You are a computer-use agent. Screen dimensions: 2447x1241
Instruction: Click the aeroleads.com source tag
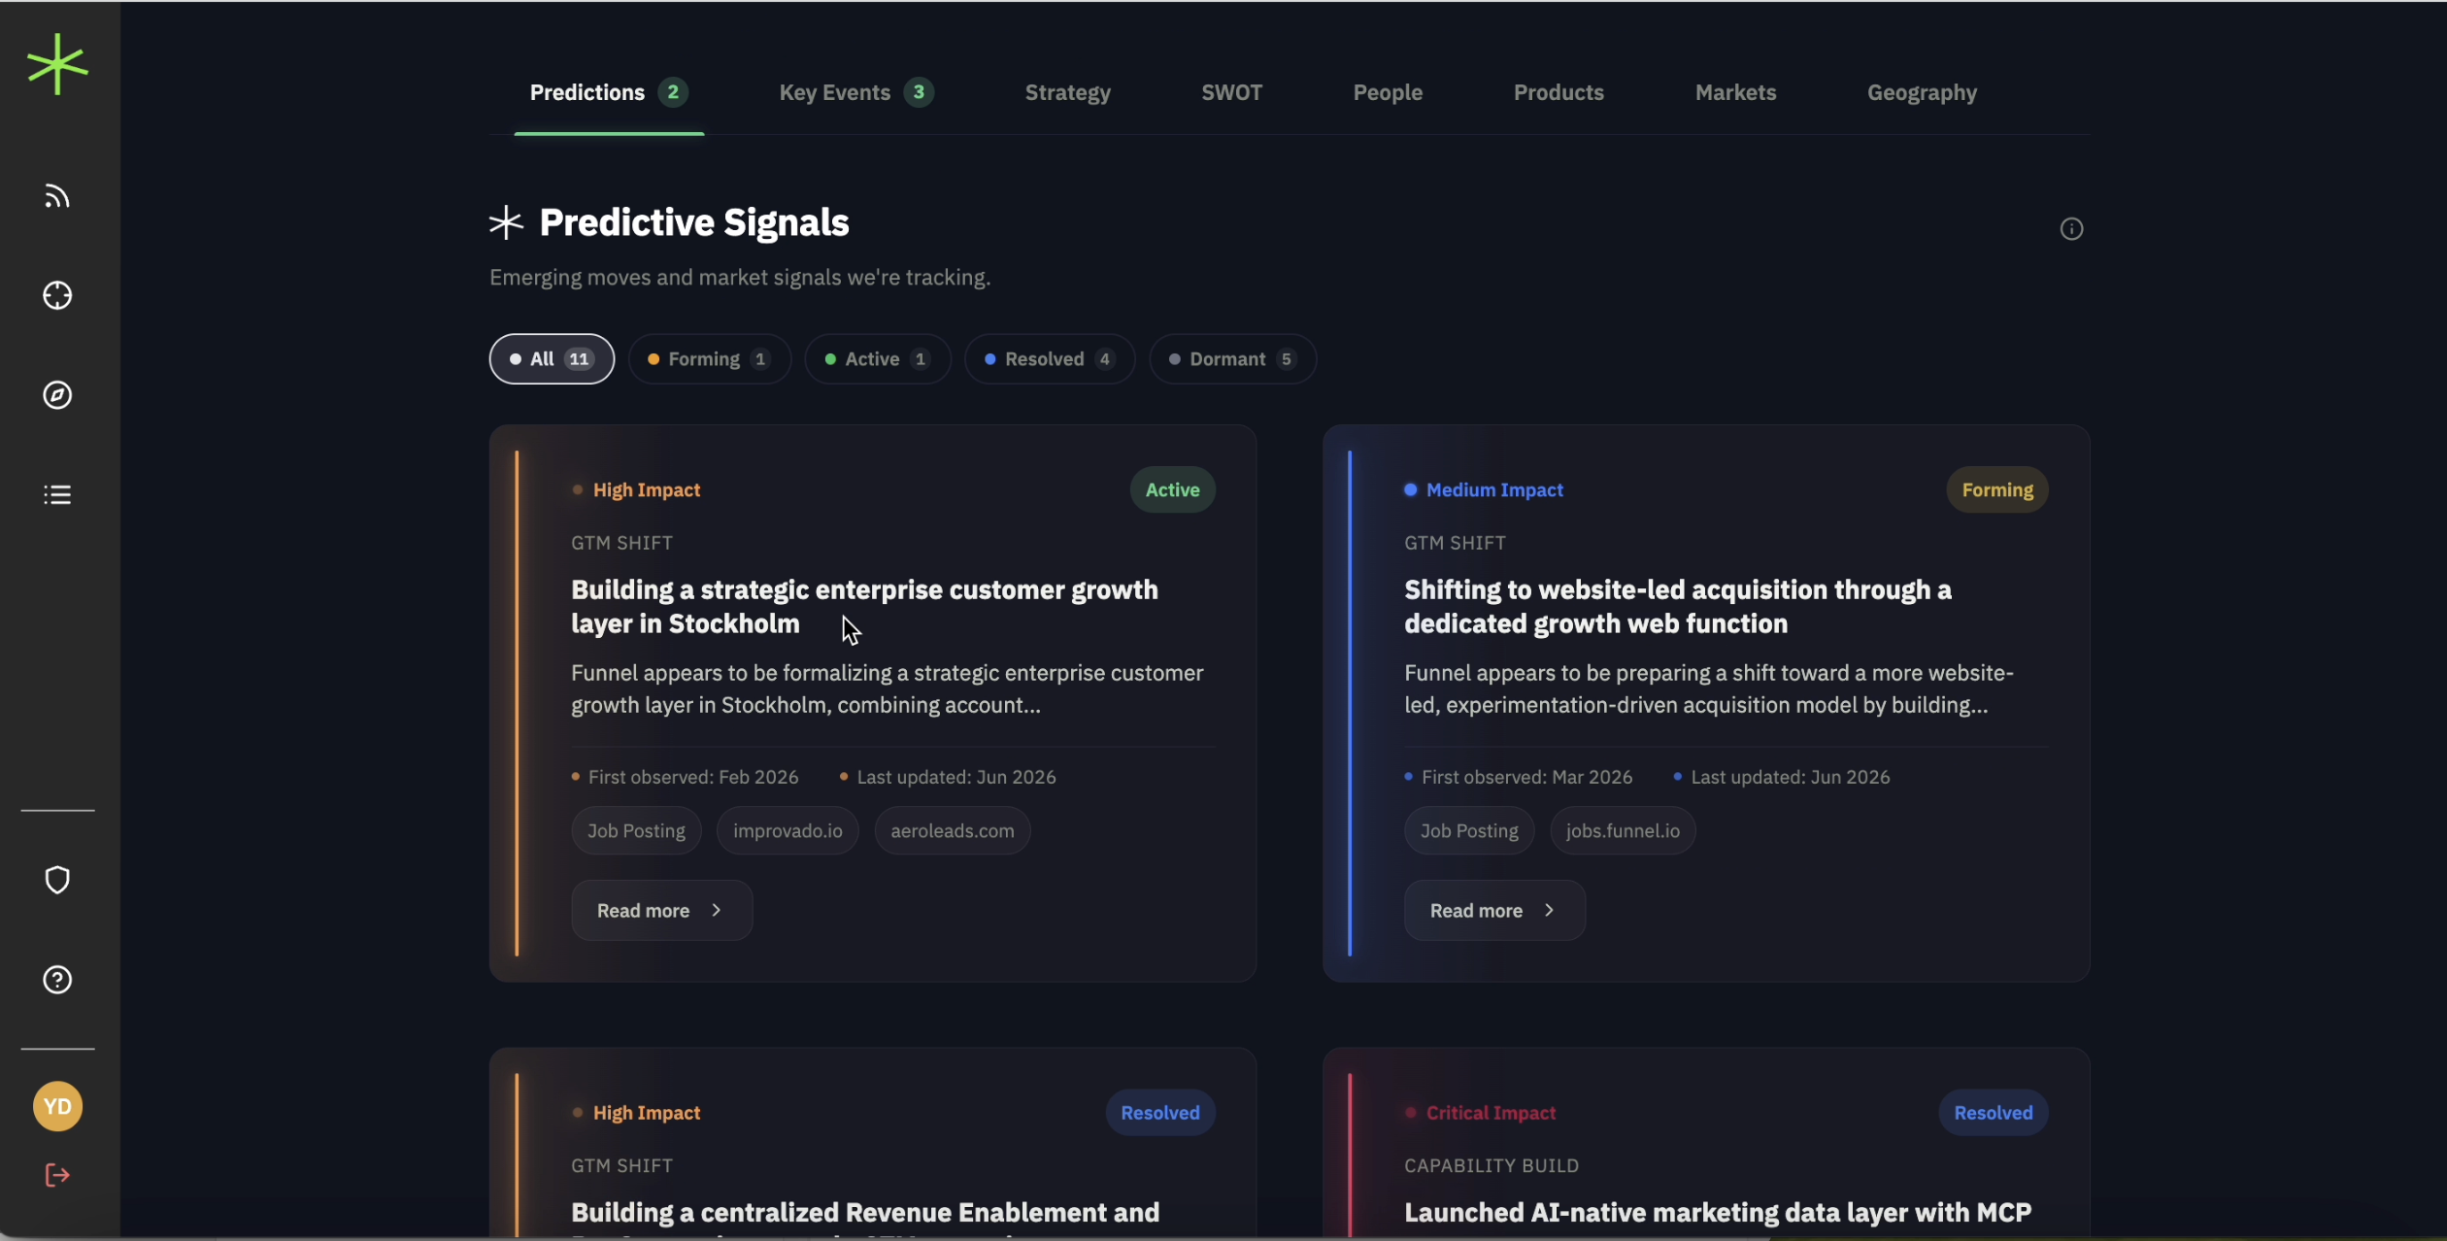coord(952,831)
